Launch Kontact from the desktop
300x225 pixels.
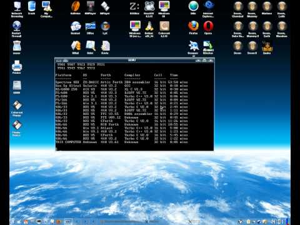pyautogui.click(x=76, y=27)
